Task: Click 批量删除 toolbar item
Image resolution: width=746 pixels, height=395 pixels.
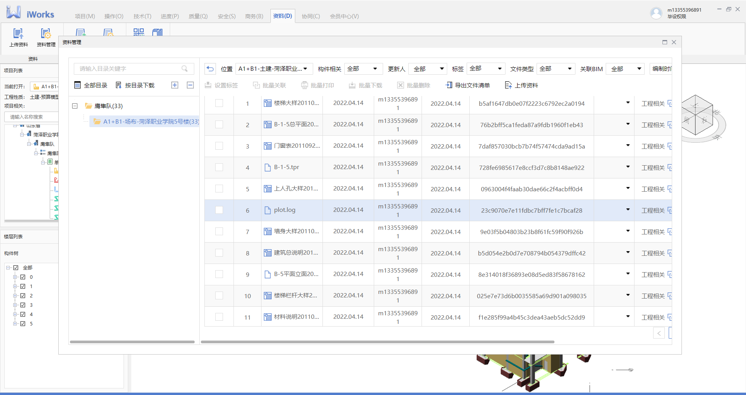Action: (x=414, y=85)
